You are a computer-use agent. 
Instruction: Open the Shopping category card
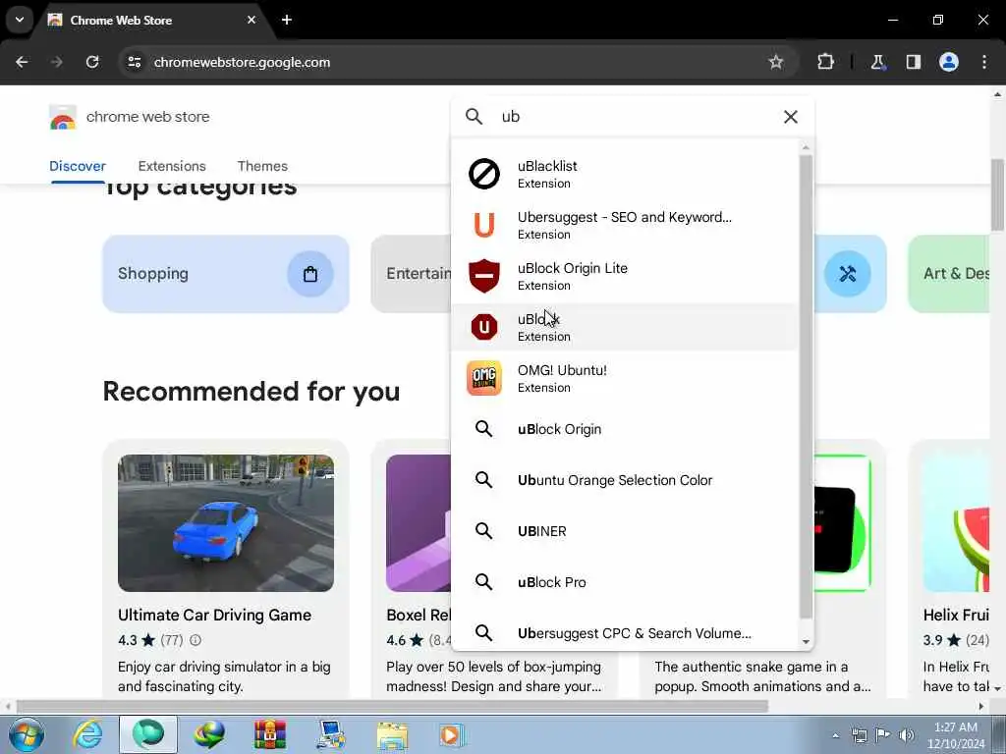coord(226,274)
